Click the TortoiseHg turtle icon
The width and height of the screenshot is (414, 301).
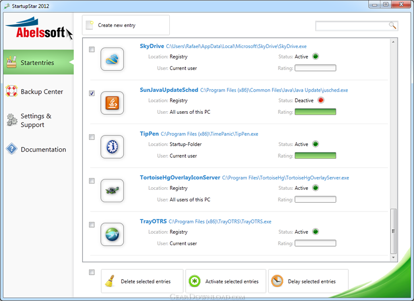point(112,190)
